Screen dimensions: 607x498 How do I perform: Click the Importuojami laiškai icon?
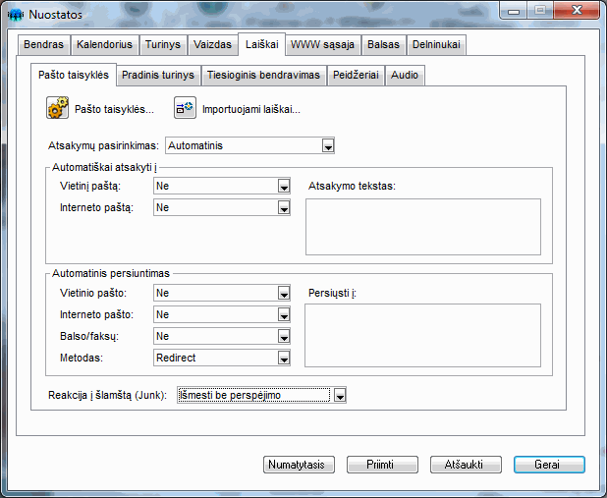click(185, 108)
